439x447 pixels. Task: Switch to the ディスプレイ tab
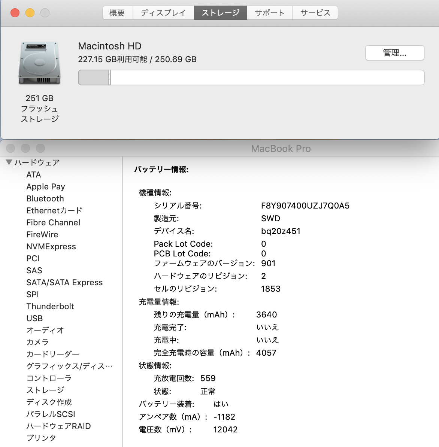pyautogui.click(x=163, y=13)
